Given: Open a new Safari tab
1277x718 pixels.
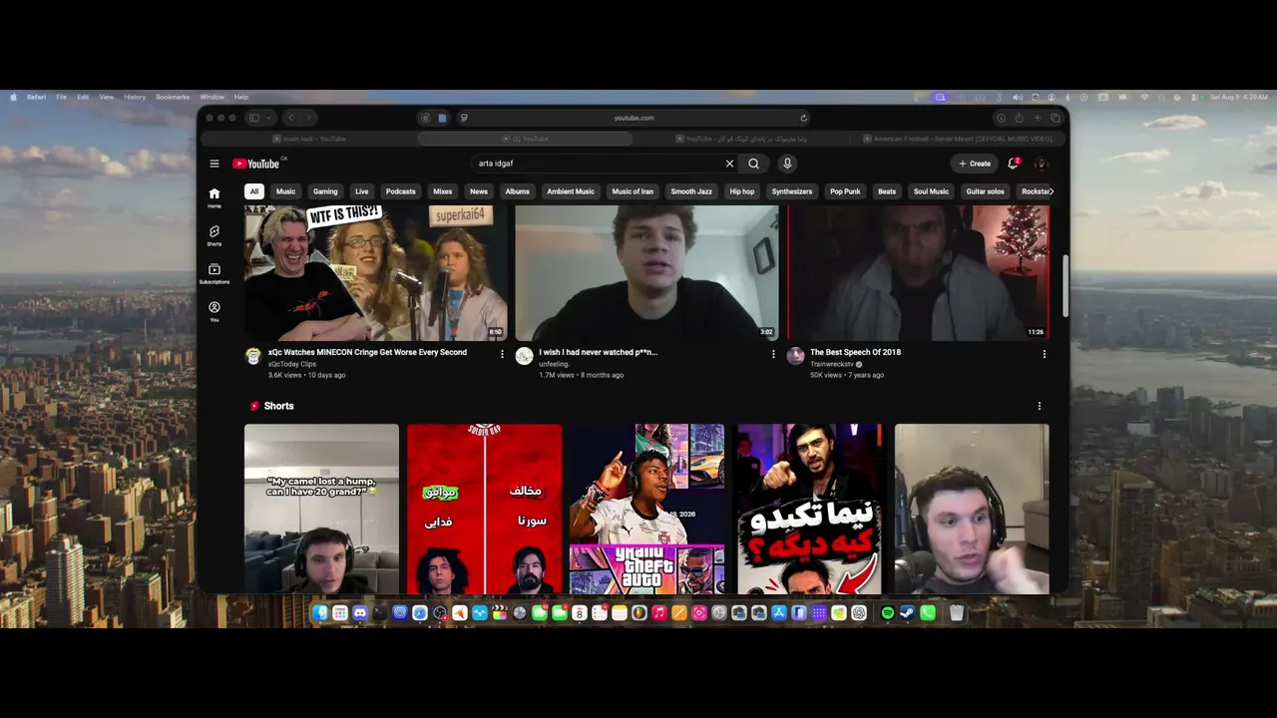Looking at the screenshot, I should [1037, 118].
